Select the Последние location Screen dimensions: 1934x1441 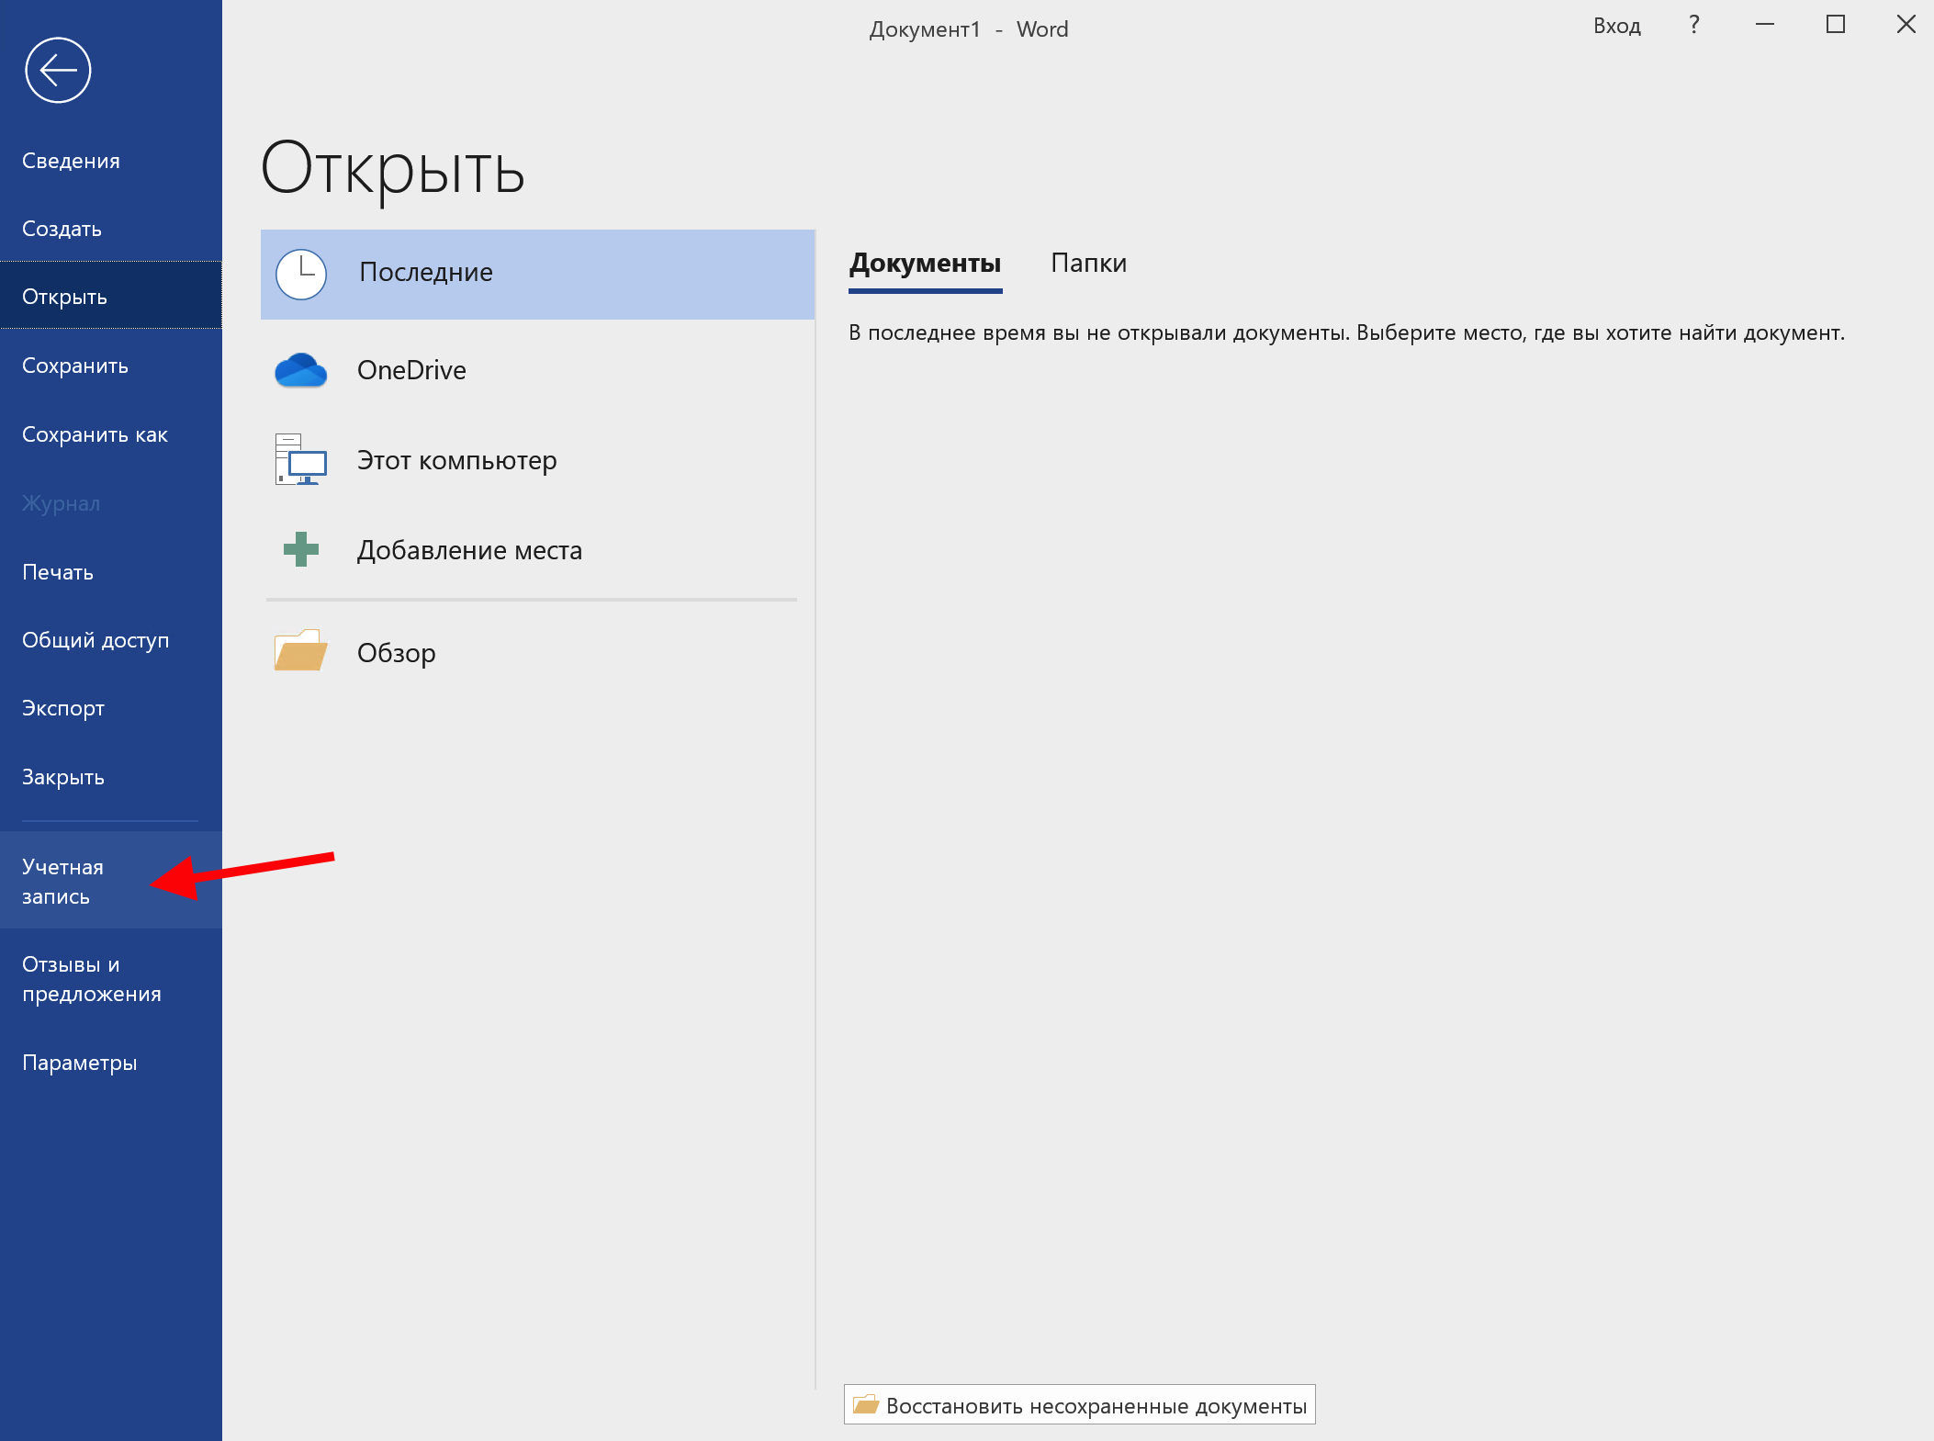[x=537, y=274]
